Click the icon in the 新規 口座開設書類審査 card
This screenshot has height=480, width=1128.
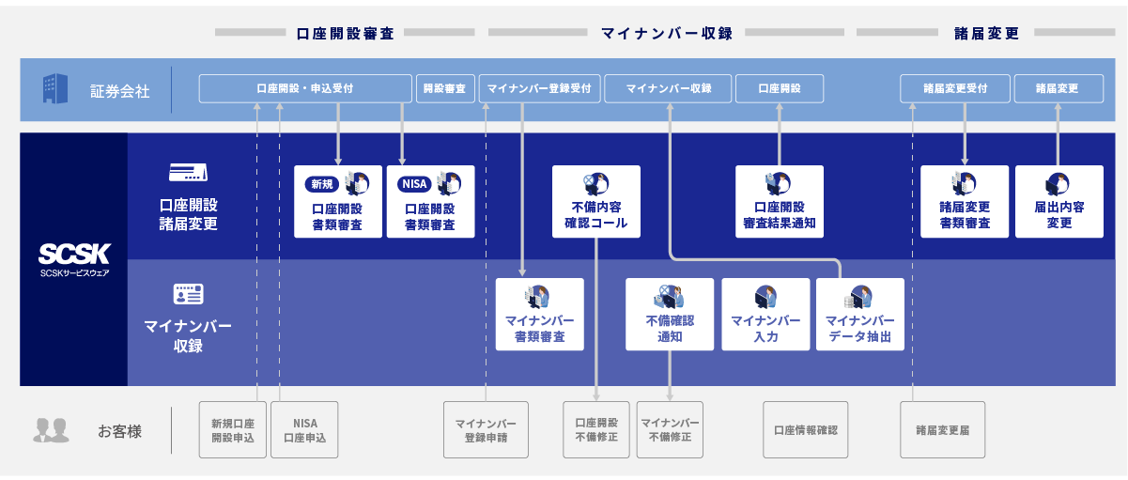357,183
